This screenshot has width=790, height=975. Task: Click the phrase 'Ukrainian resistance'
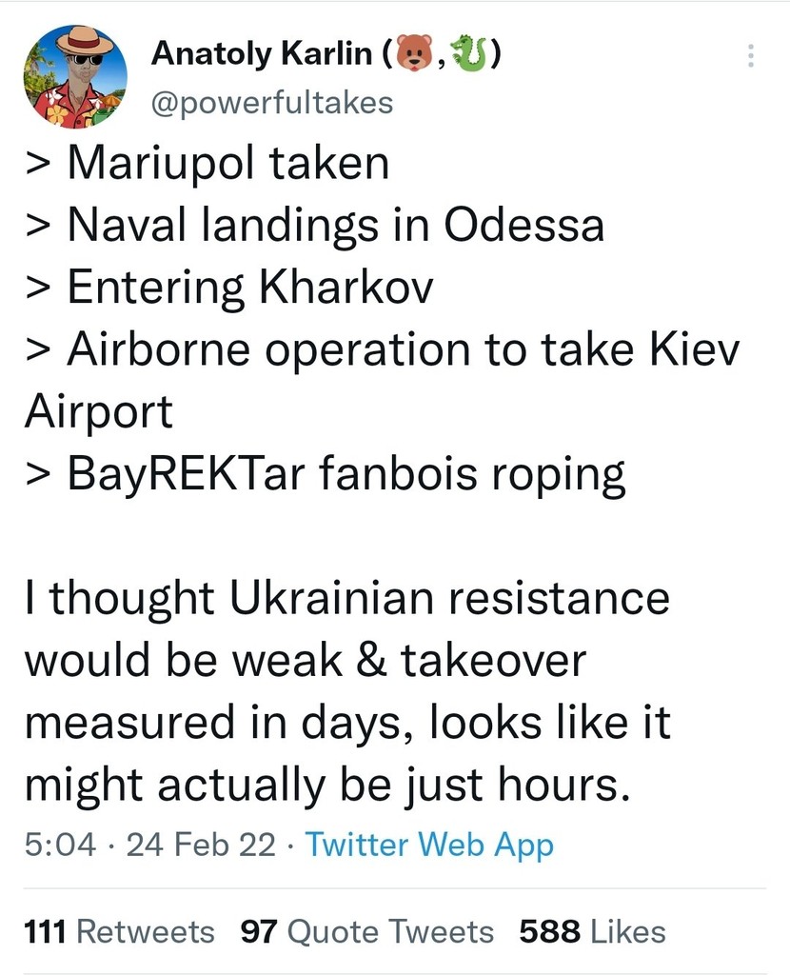click(x=449, y=598)
